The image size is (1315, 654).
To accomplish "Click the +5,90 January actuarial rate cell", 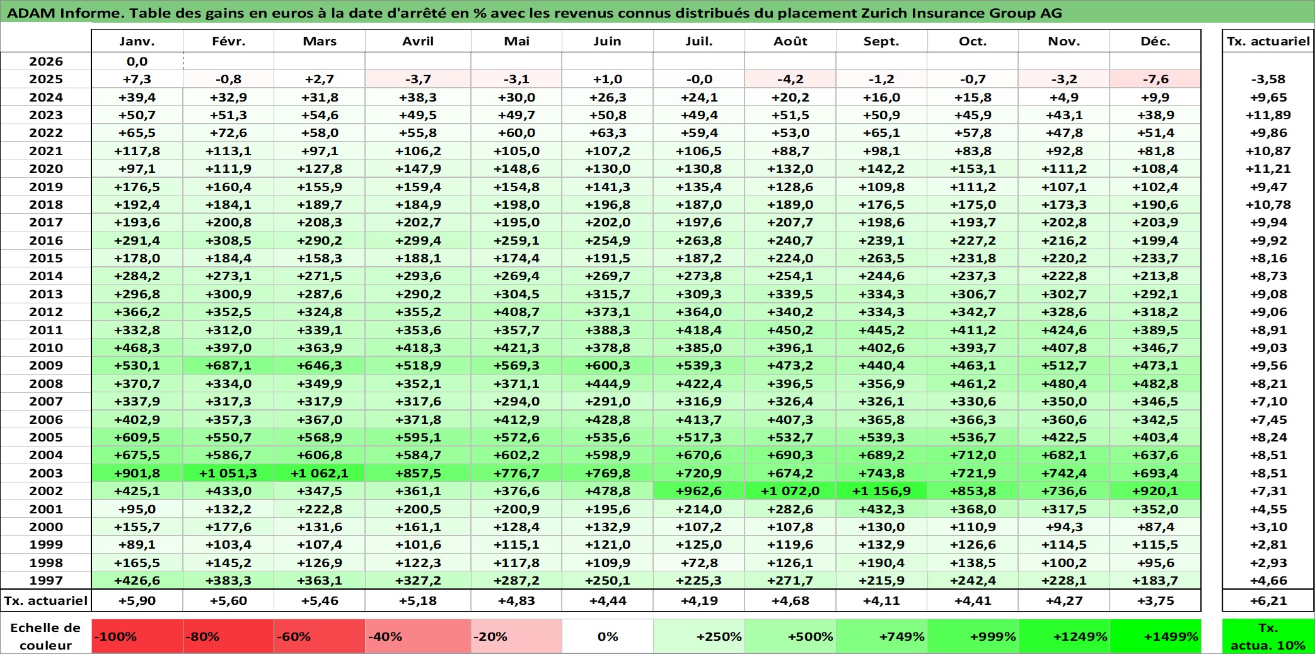I will (137, 600).
